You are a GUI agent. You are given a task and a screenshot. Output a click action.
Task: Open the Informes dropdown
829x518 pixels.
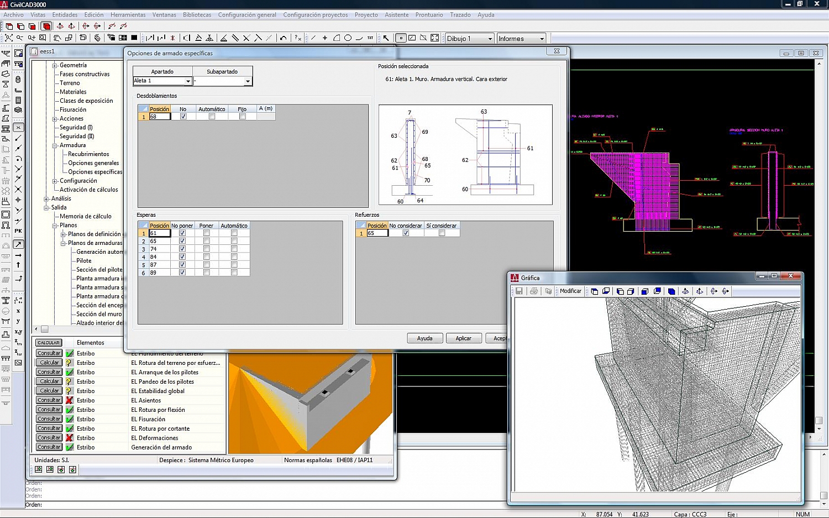pos(542,38)
